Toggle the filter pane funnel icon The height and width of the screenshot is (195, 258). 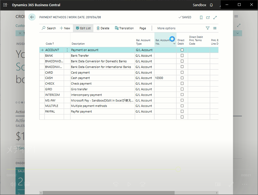click(x=208, y=28)
